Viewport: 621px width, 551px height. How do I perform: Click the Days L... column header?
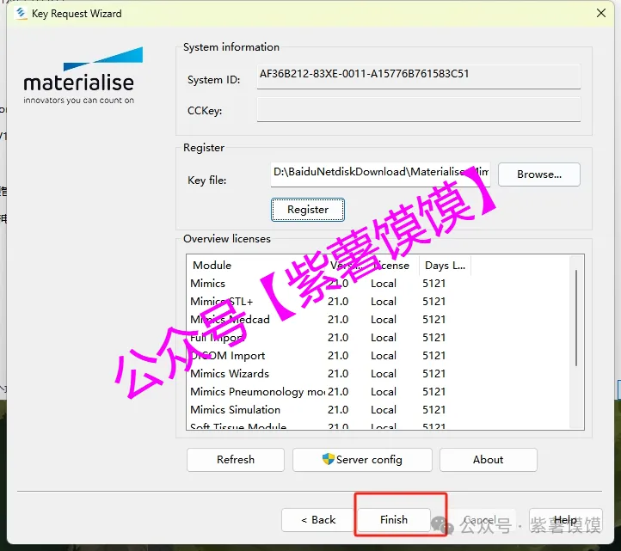point(444,266)
